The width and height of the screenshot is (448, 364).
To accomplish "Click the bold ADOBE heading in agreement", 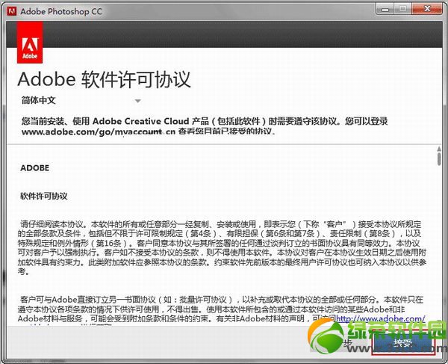I will [35, 168].
